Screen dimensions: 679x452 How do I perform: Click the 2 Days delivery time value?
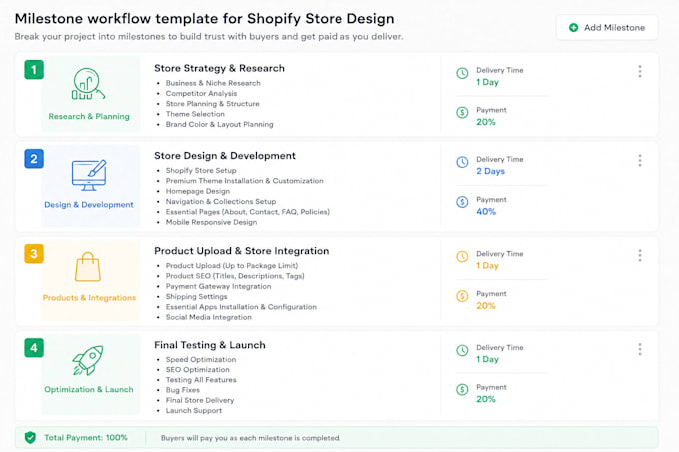(x=490, y=171)
